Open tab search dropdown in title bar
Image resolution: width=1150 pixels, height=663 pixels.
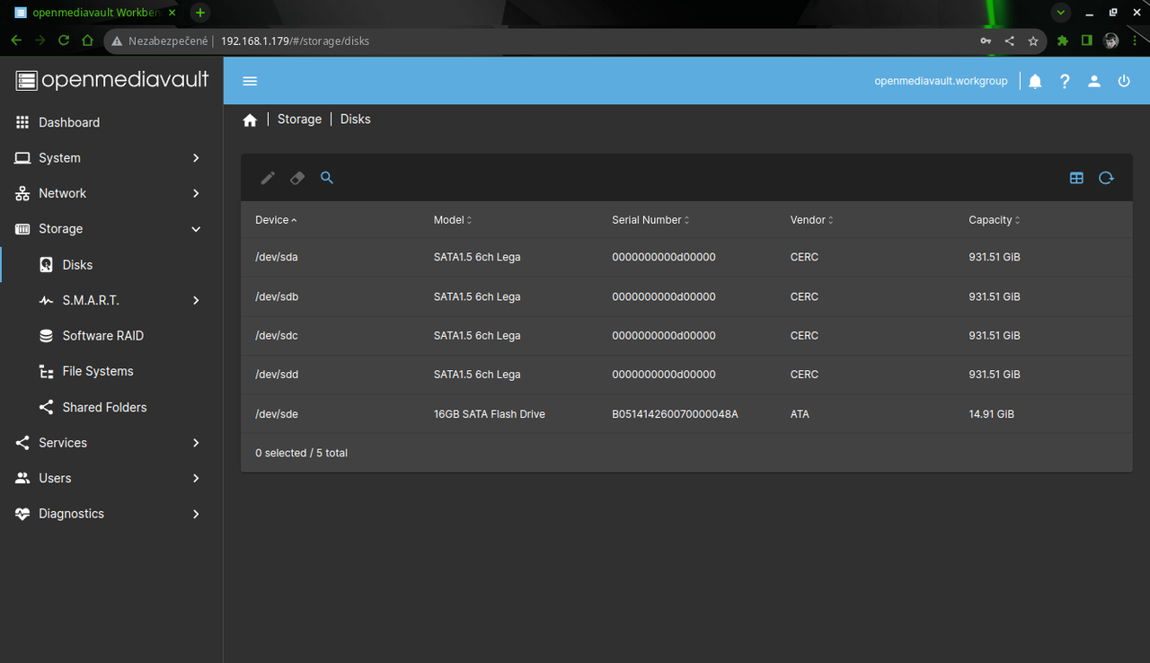coord(1061,13)
